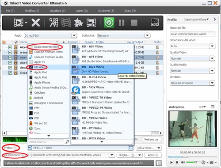221x168 pixels.
Task: Open the Visualizza (V) menu
Action: pos(57,11)
